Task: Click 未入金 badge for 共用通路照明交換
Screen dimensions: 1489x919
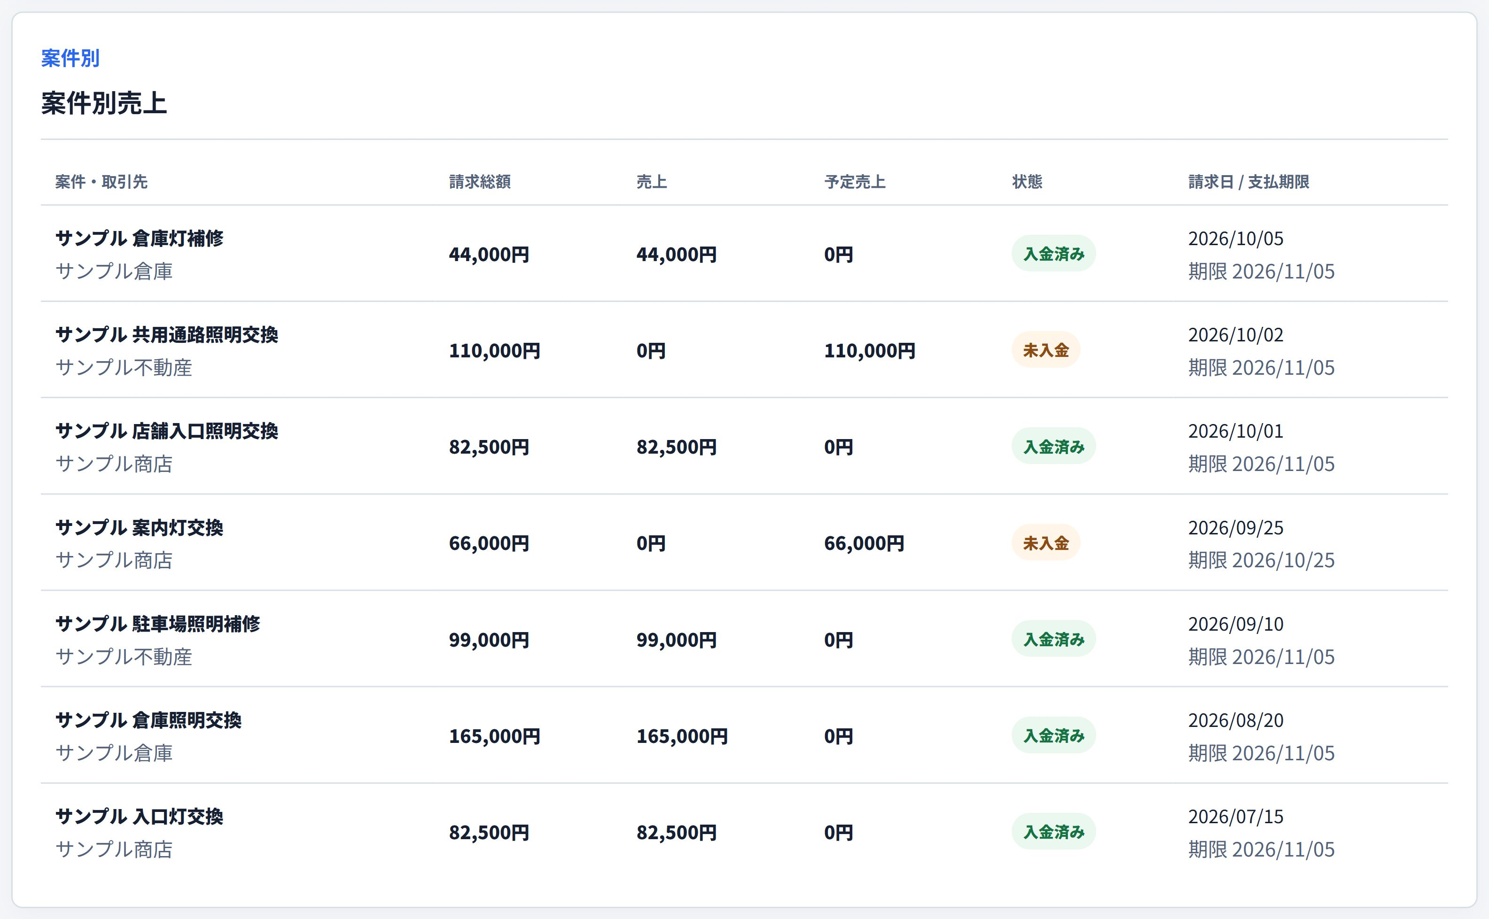Action: click(x=1046, y=350)
